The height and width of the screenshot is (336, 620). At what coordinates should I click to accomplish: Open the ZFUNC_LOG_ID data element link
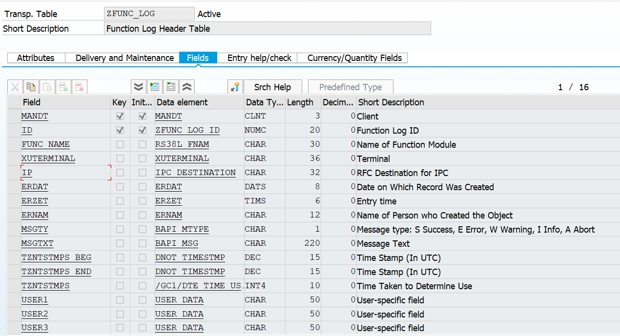tap(187, 131)
